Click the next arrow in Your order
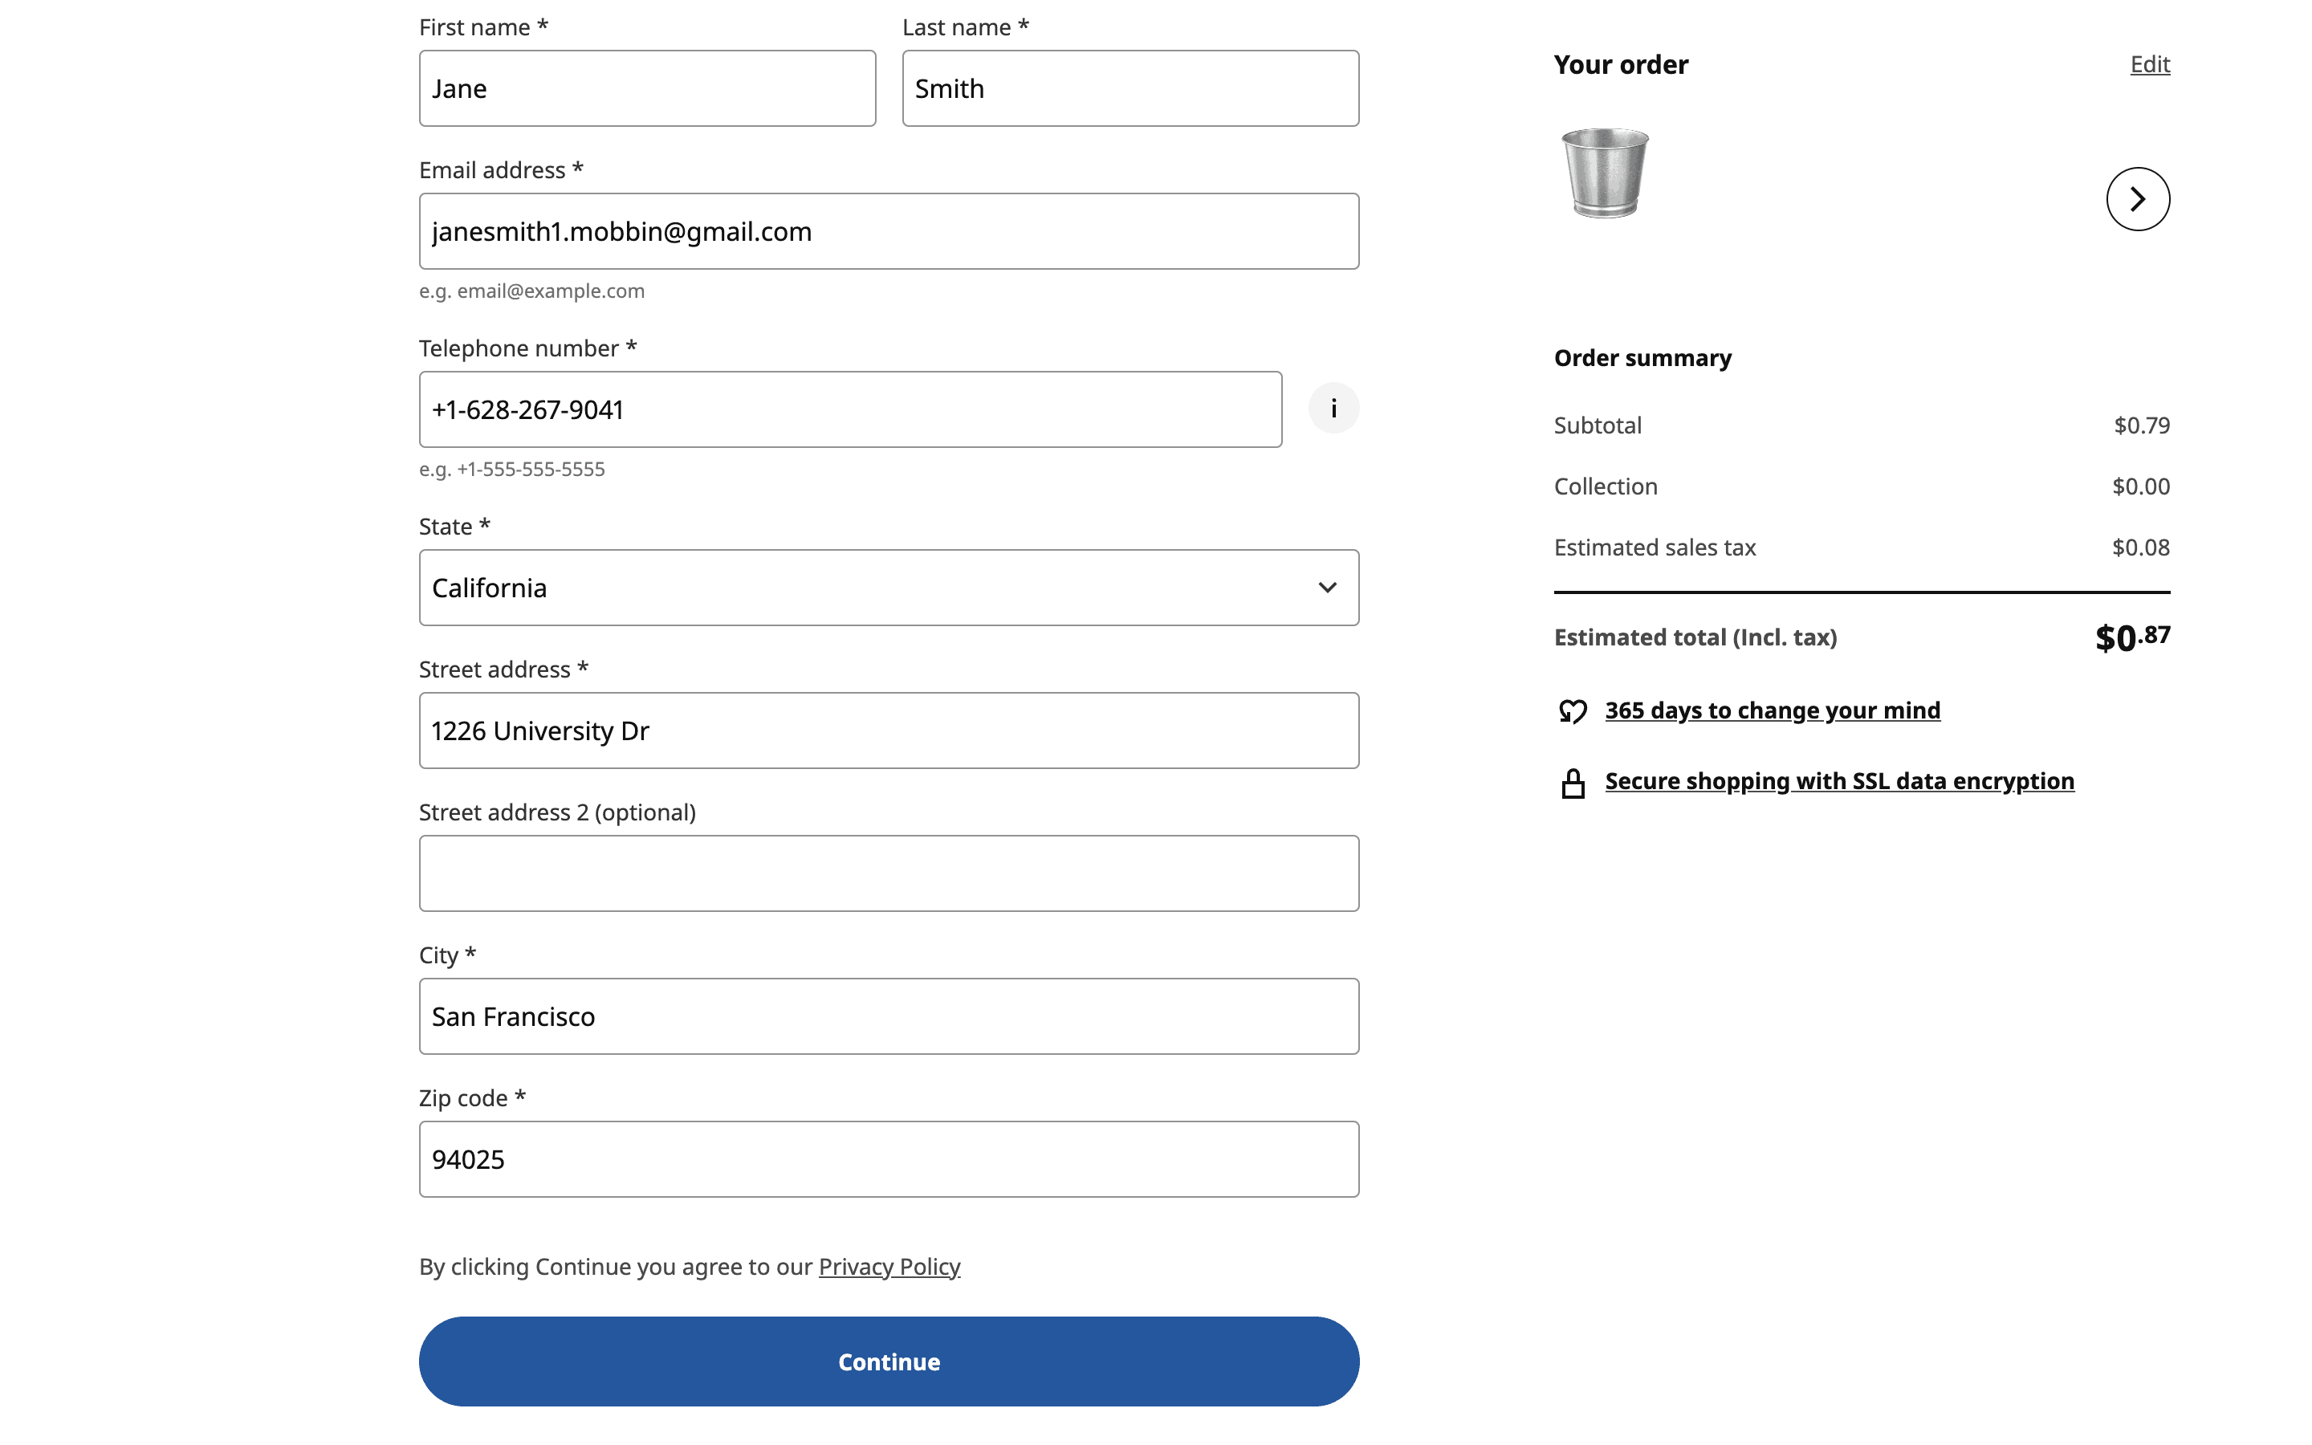This screenshot has width=2312, height=1445. point(2137,199)
